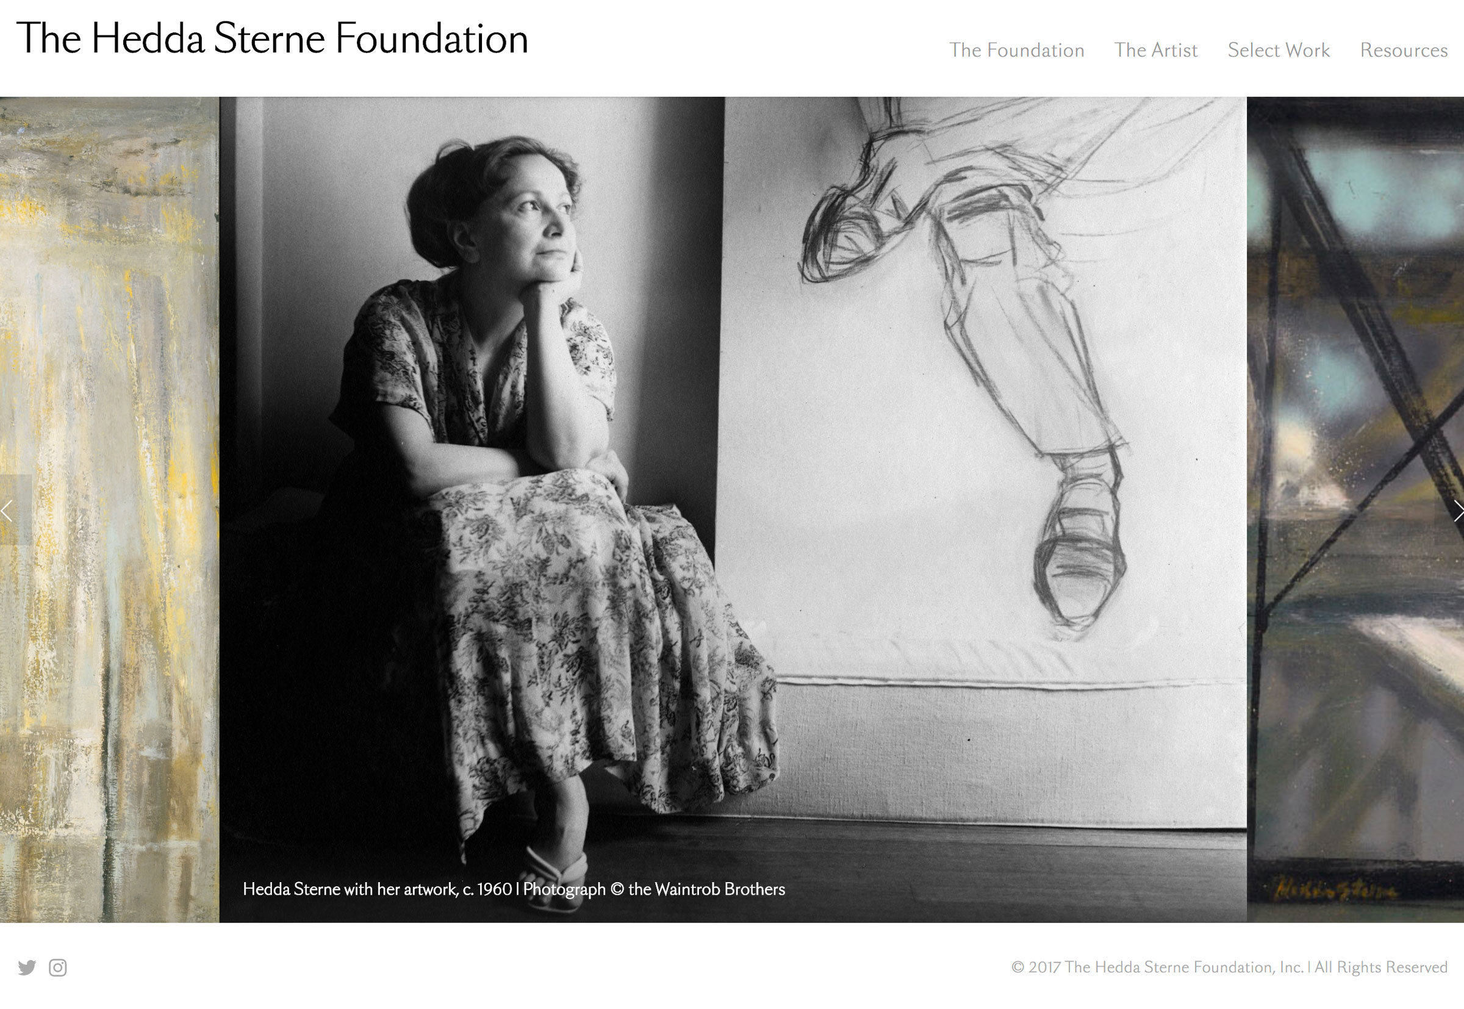Open the Twitter icon link

[27, 968]
